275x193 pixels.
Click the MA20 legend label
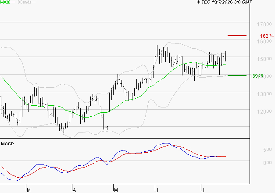click(5, 2)
